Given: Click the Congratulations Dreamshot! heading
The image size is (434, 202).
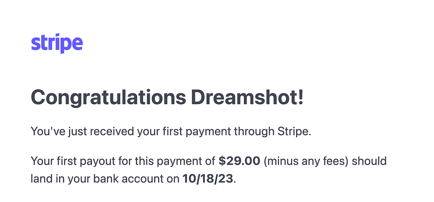Looking at the screenshot, I should click(167, 98).
